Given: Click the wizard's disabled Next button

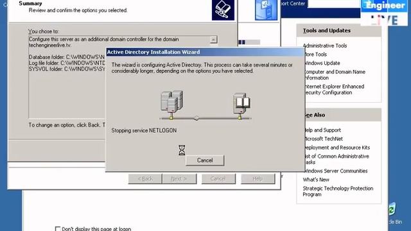Looking at the screenshot, I should click(x=179, y=178).
